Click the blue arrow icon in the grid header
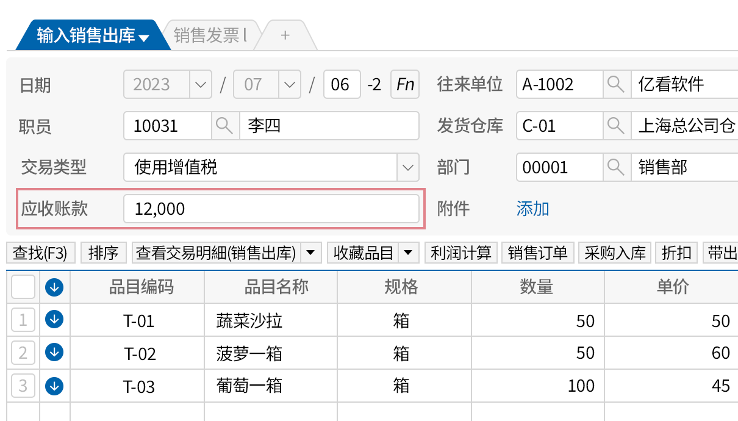Screen dimensions: 738x421 coord(54,286)
